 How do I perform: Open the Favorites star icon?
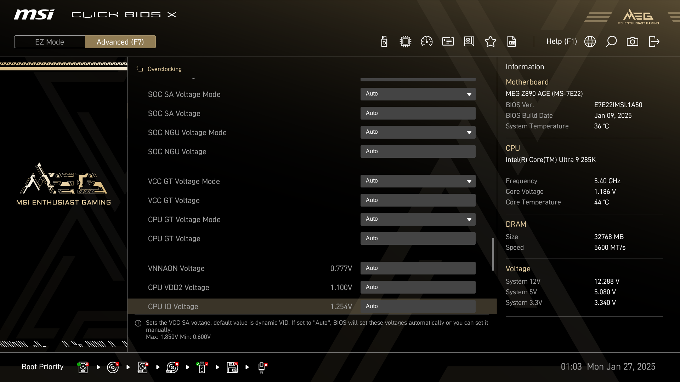(490, 42)
